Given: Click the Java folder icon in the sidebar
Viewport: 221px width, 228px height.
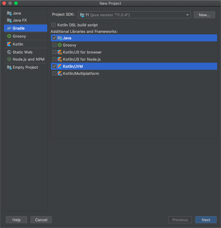Looking at the screenshot, I should tap(9, 13).
